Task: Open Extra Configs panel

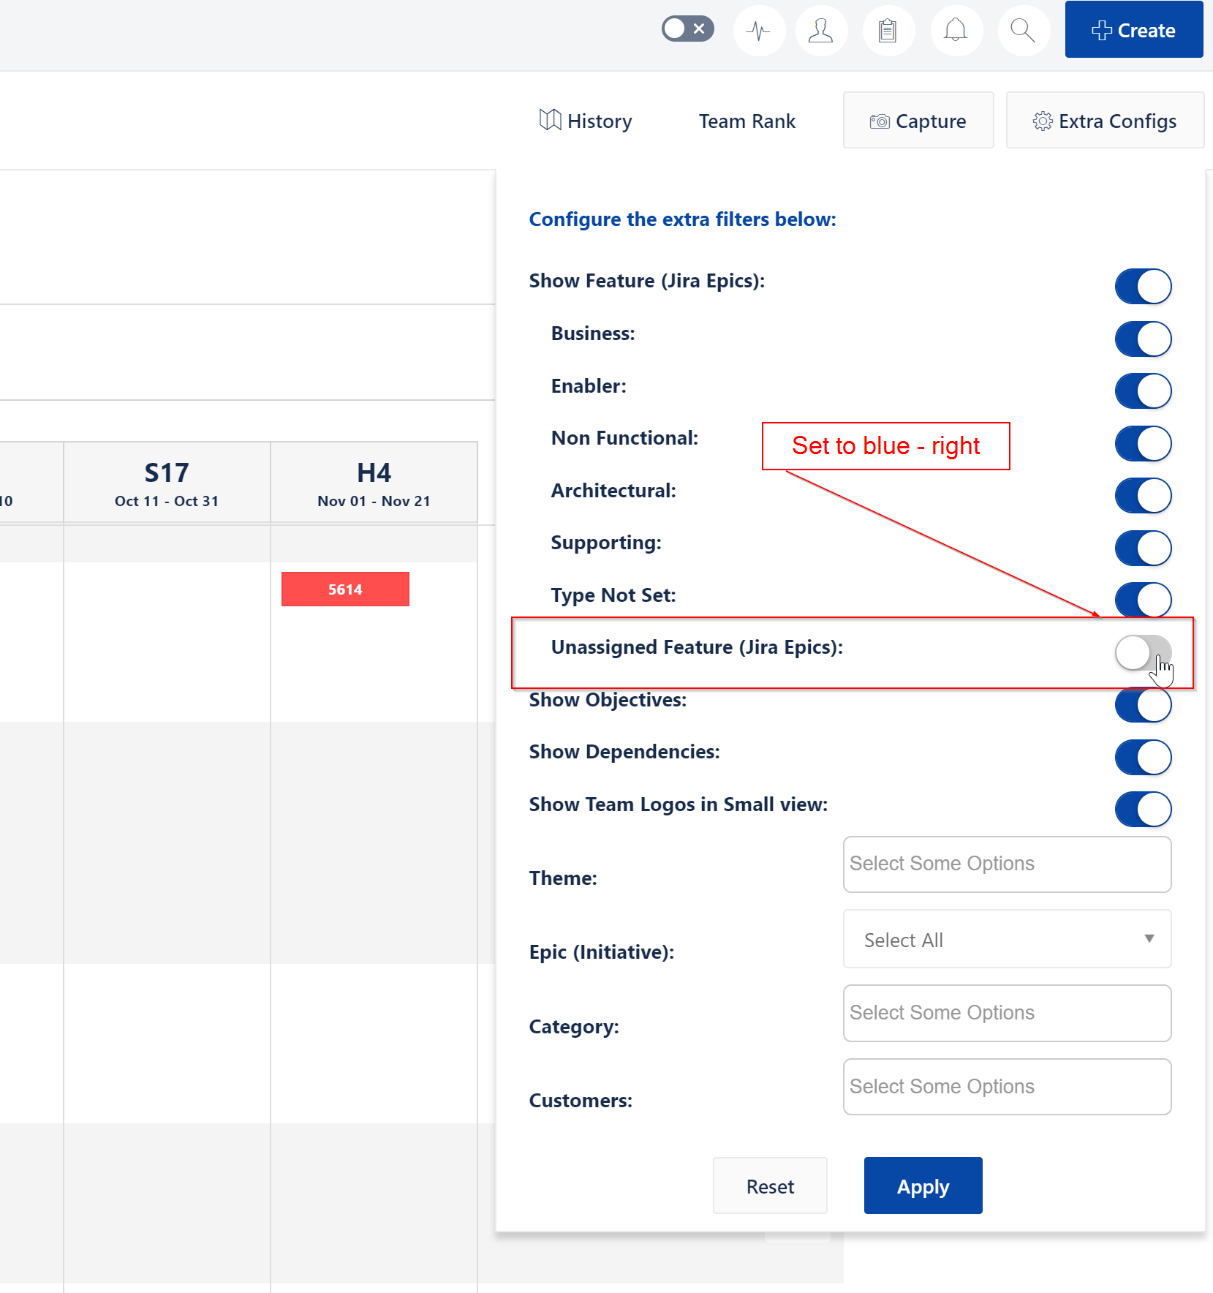Action: (1104, 121)
